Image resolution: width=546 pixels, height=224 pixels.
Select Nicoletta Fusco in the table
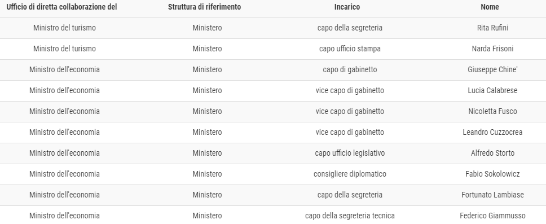[x=492, y=112]
